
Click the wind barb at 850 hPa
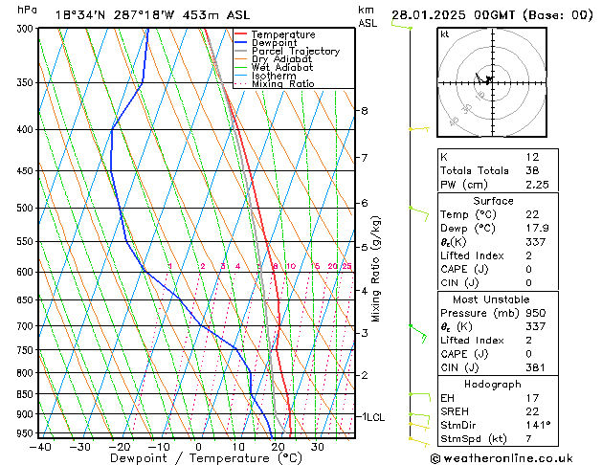coord(419,397)
